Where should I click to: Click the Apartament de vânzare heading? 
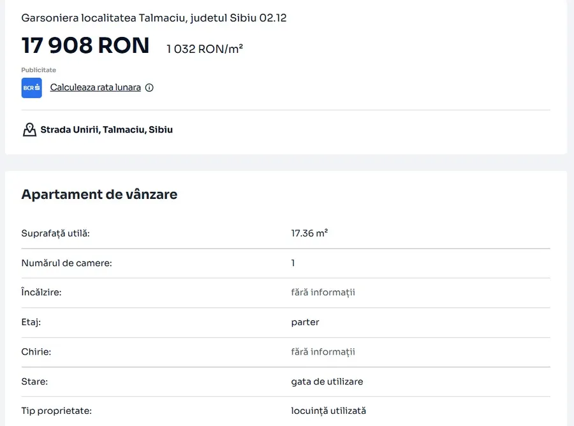point(99,195)
